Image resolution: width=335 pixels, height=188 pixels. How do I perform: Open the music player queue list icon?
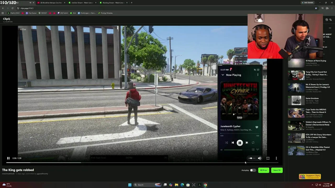(253, 150)
